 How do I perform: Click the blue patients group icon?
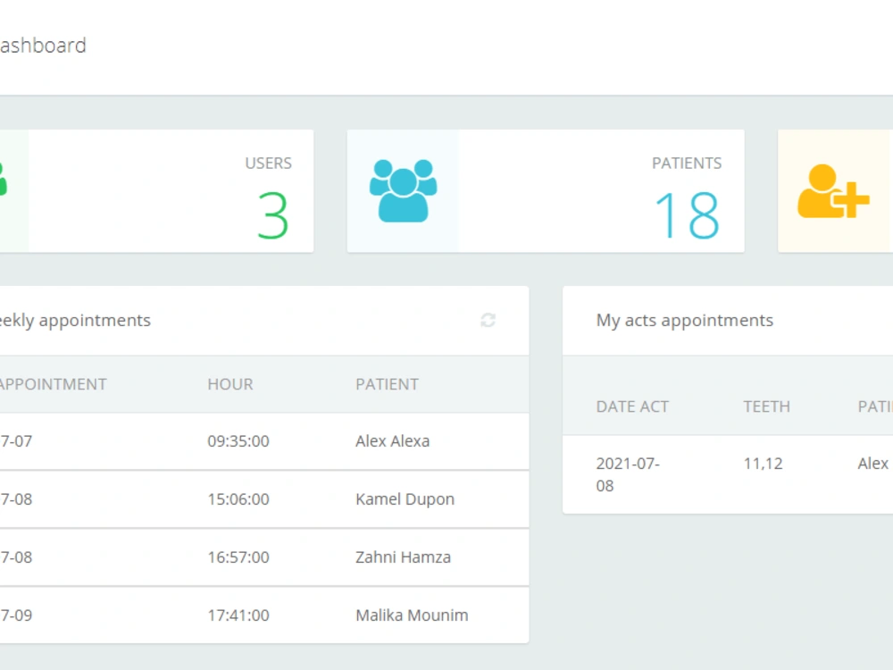(x=404, y=191)
